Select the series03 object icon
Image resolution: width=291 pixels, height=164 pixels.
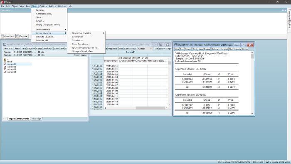point(5,69)
